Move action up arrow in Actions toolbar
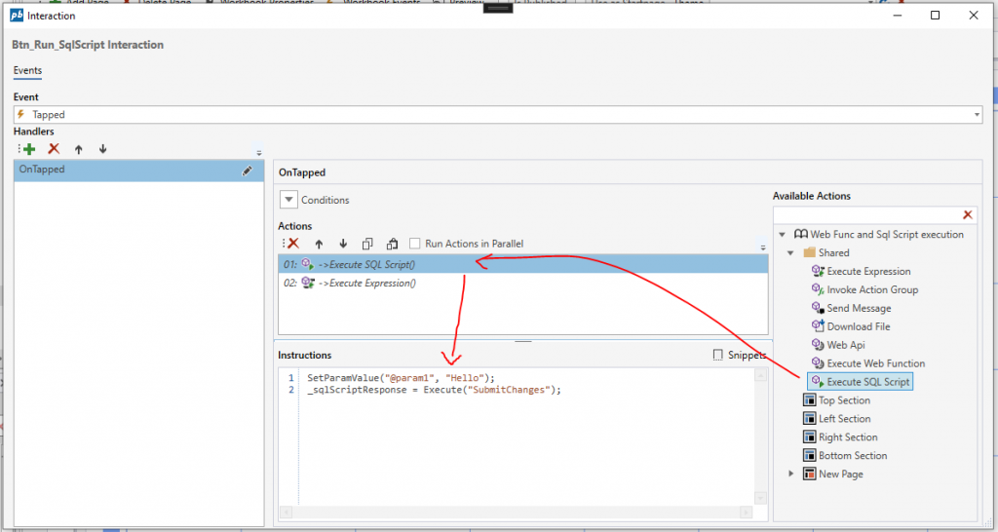Screen dimensions: 998x532 pyautogui.click(x=319, y=244)
